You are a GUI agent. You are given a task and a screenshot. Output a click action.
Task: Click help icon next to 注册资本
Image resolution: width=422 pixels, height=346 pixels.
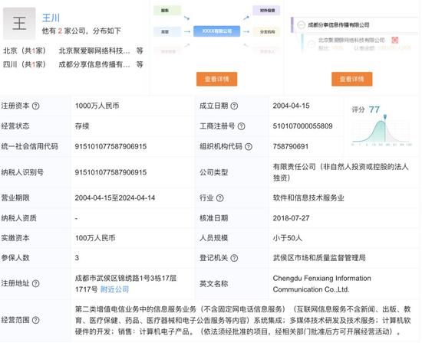[x=36, y=106]
